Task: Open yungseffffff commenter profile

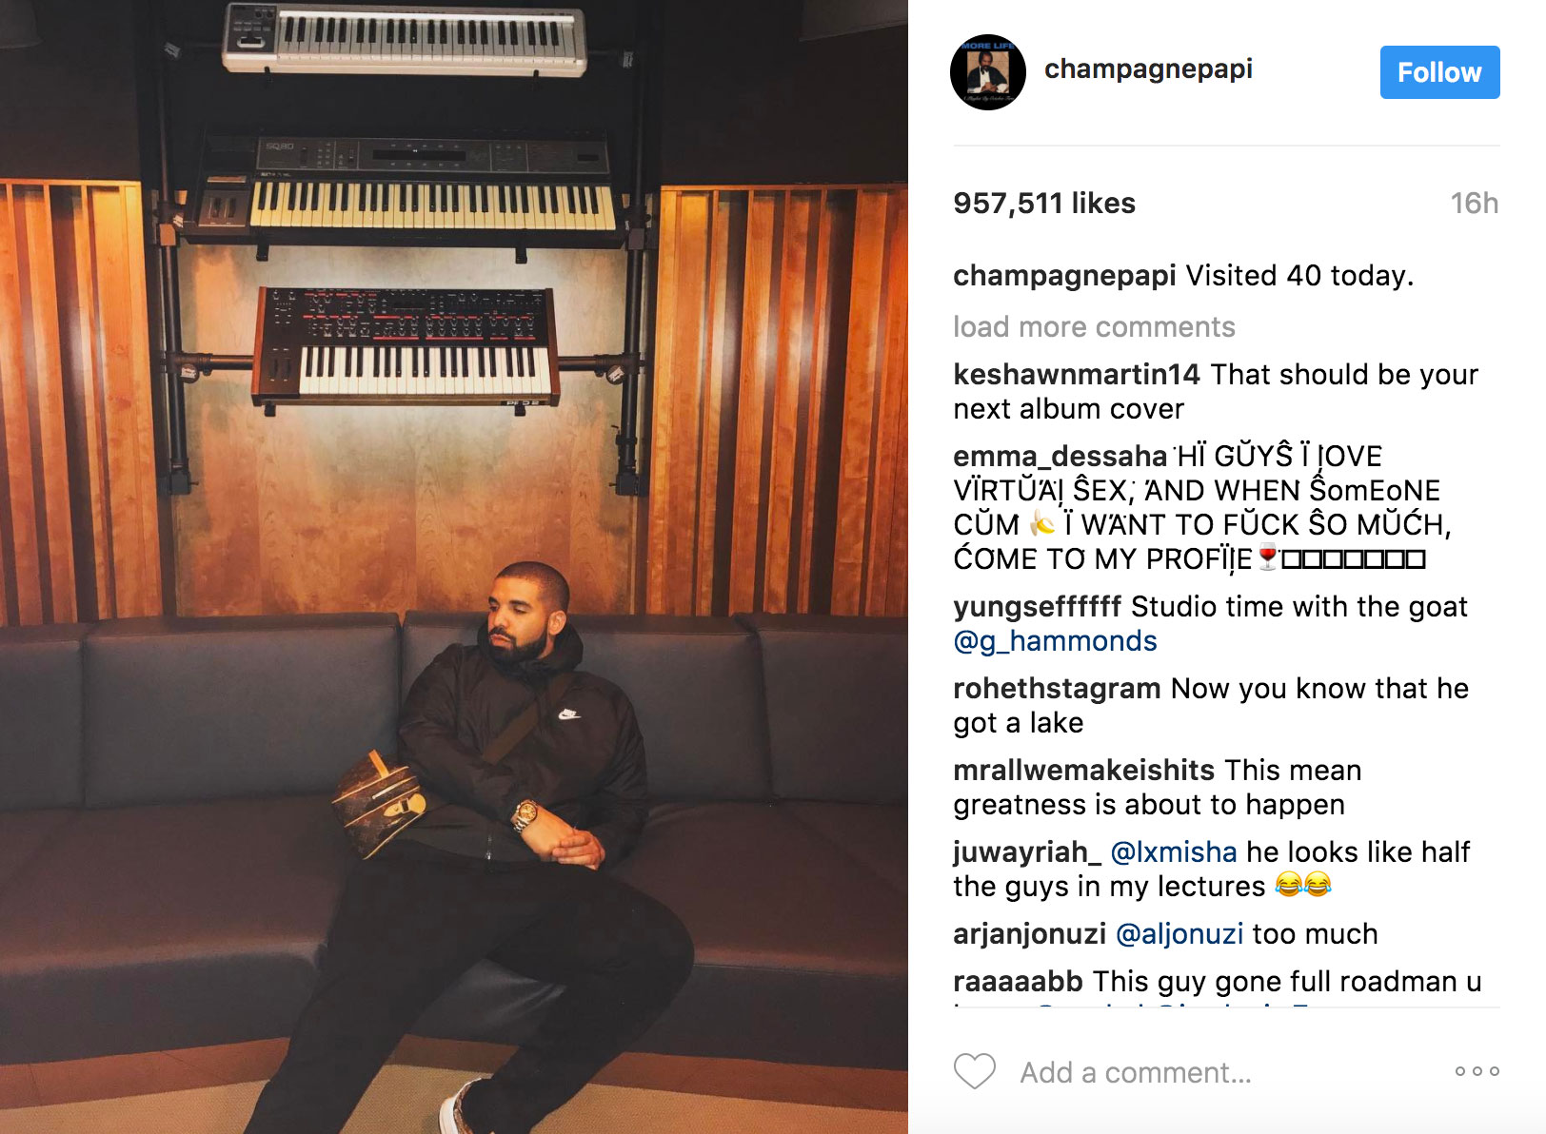Action: [x=1038, y=607]
